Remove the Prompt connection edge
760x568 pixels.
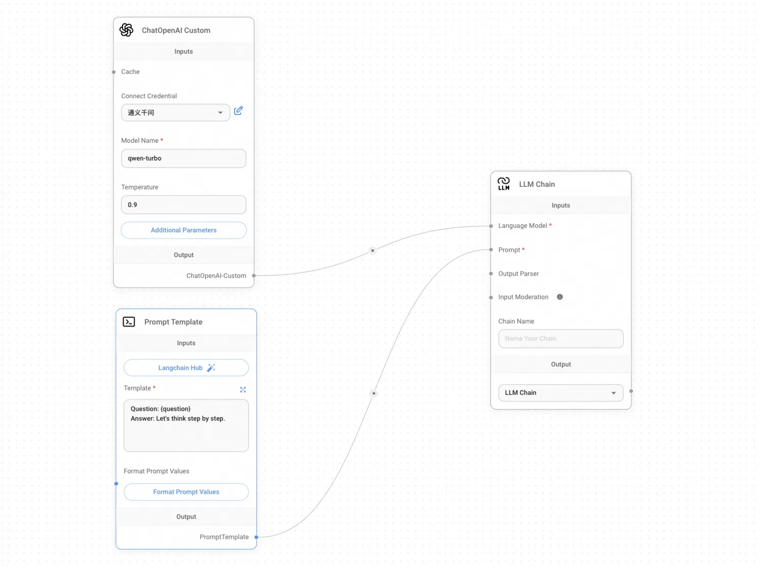coord(374,393)
